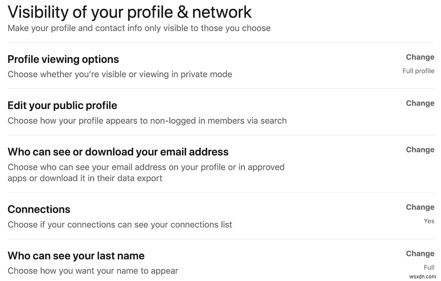
Task: Expand the Profile viewing options section heading
Action: coord(63,59)
